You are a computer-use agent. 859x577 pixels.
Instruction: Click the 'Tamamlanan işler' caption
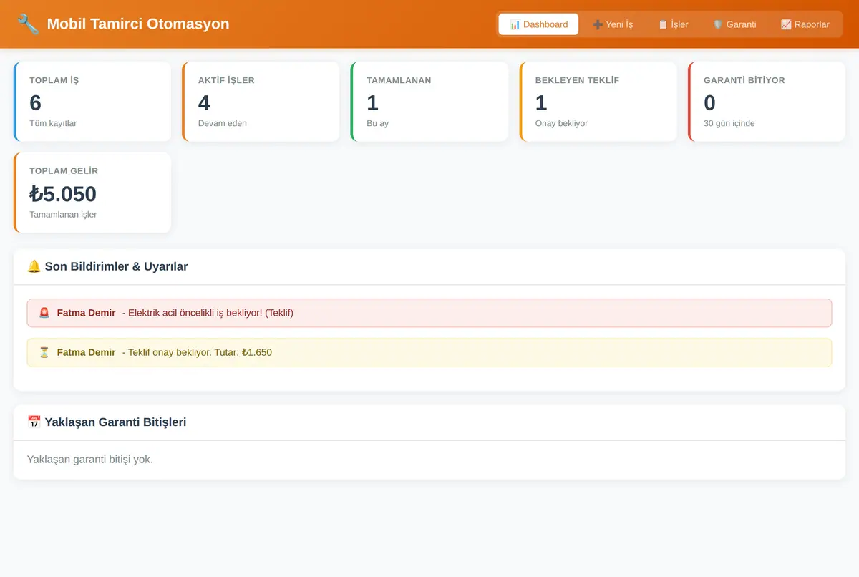(63, 214)
